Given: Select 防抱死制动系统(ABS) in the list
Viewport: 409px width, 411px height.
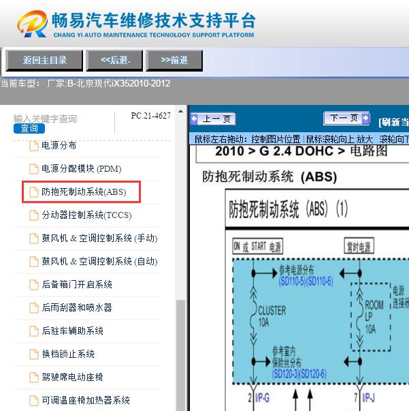Looking at the screenshot, I should tap(84, 192).
